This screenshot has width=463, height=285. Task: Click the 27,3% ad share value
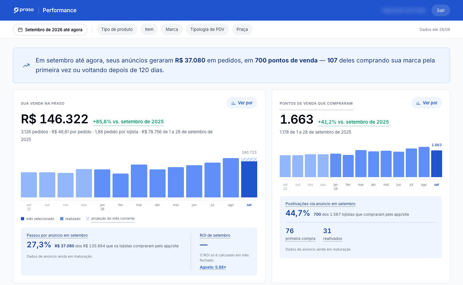[x=39, y=245]
